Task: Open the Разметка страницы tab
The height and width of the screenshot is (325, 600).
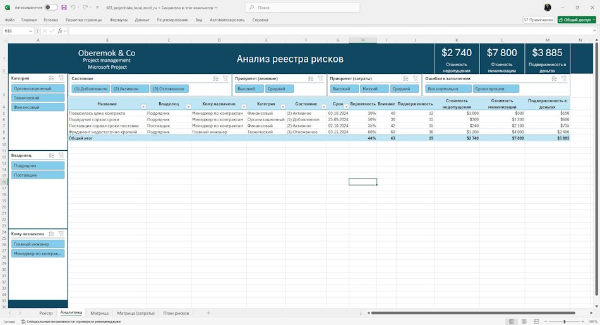Action: point(84,20)
